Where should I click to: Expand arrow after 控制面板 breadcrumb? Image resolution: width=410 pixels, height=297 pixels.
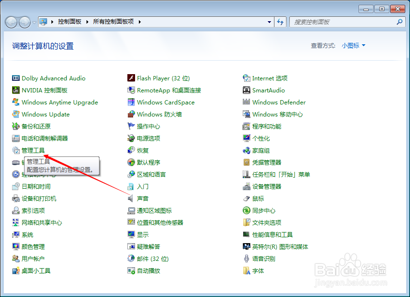(x=87, y=22)
